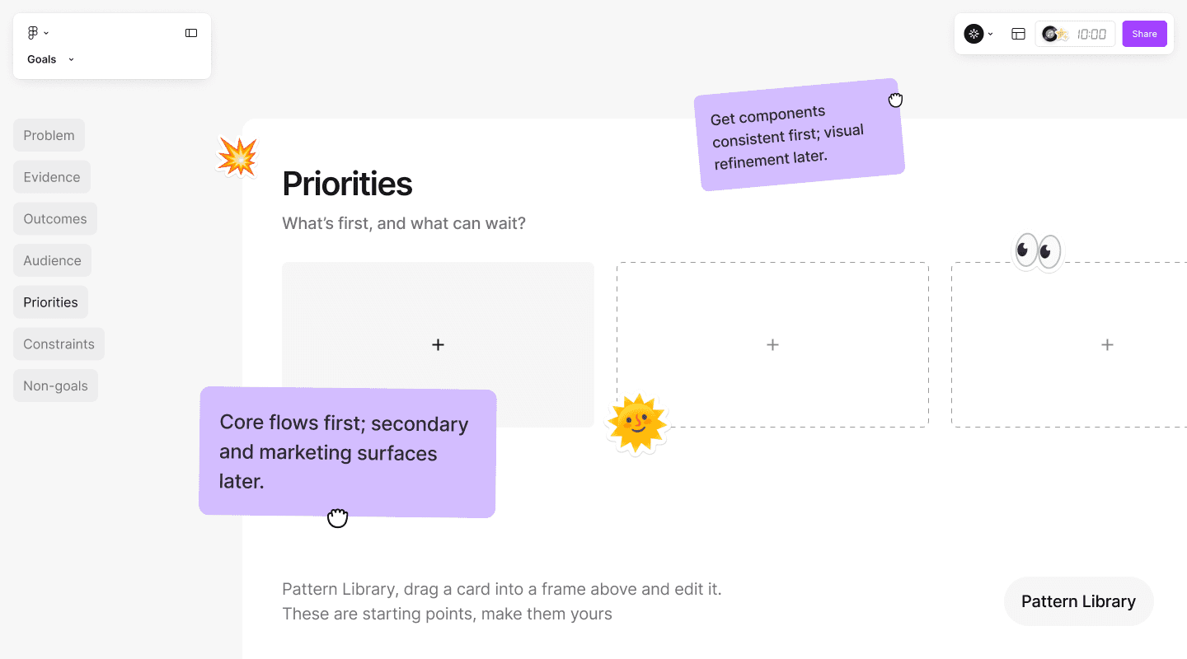The width and height of the screenshot is (1187, 659).
Task: Open the Non-goals section
Action: [x=55, y=386]
